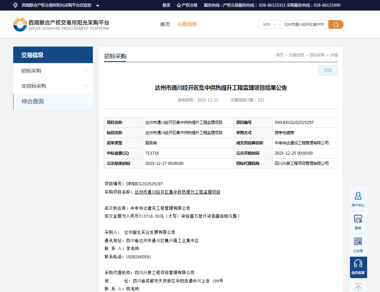Click the 招标采购 breadcrumb link
The height and width of the screenshot is (292, 380).
point(317,55)
